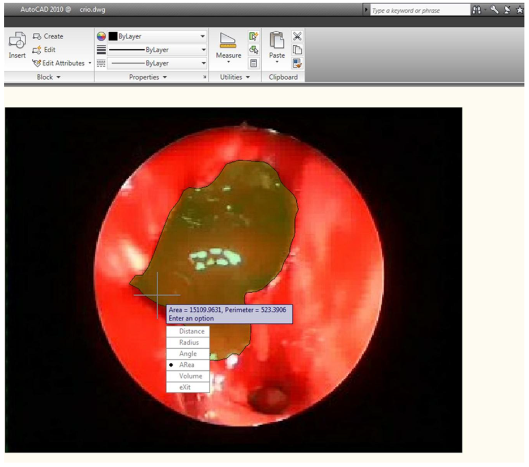
Task: Click the Paste clipboard icon
Action: click(277, 41)
